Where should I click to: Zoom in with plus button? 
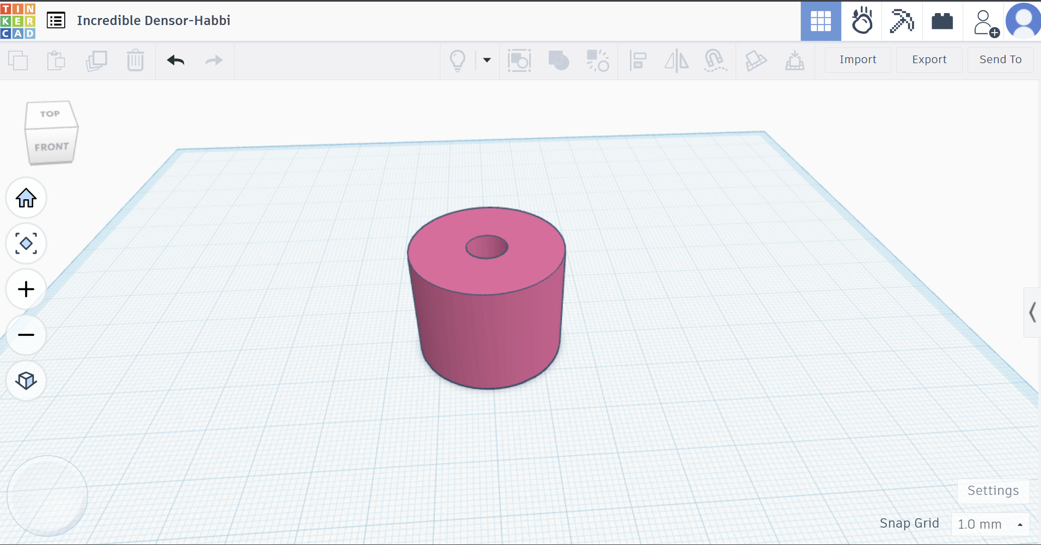point(26,289)
